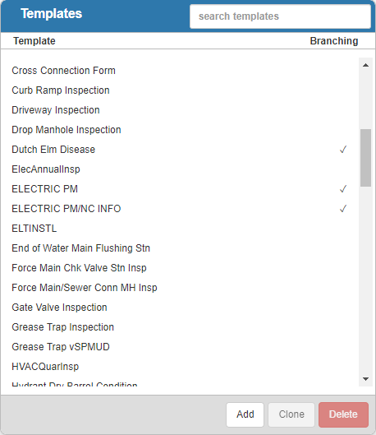Click the Dutch Elm Disease branching checkmark
The width and height of the screenshot is (376, 435).
tap(343, 150)
